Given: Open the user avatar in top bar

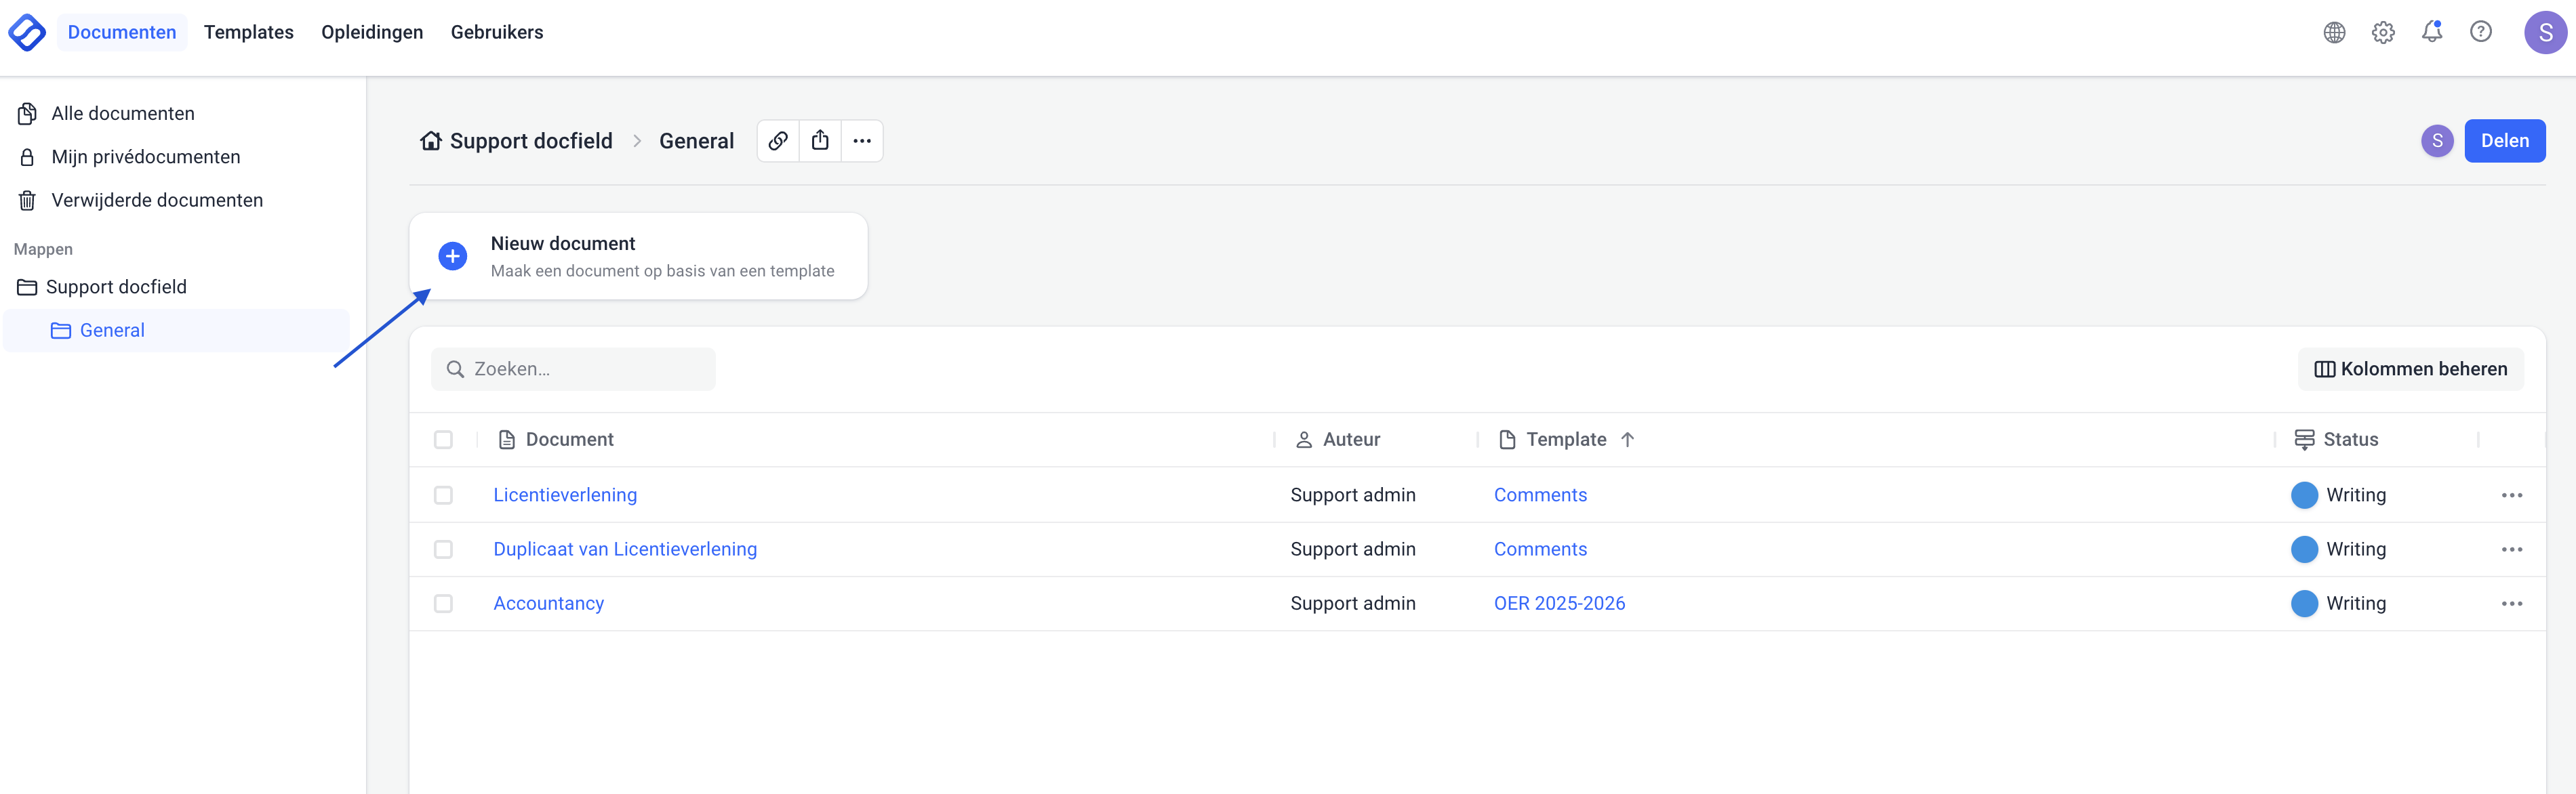Looking at the screenshot, I should [2544, 32].
